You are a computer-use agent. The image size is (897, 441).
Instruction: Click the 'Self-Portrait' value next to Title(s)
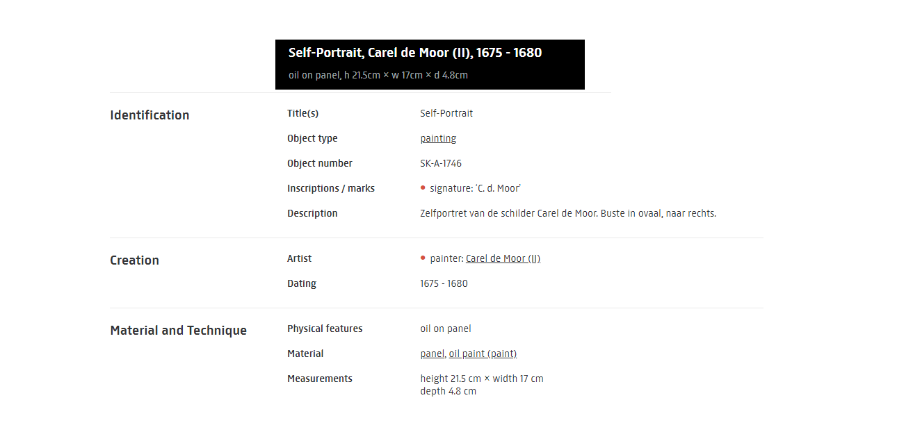446,113
